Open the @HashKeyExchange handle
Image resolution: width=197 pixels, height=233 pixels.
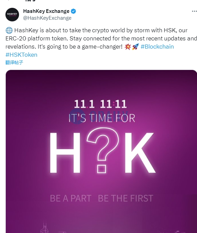tap(47, 18)
